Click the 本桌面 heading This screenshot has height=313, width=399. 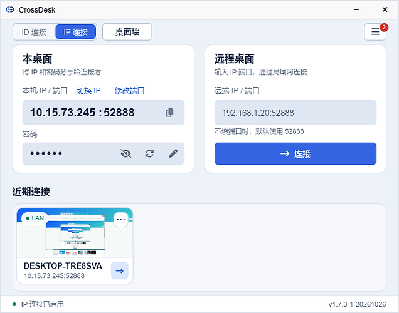coord(38,59)
